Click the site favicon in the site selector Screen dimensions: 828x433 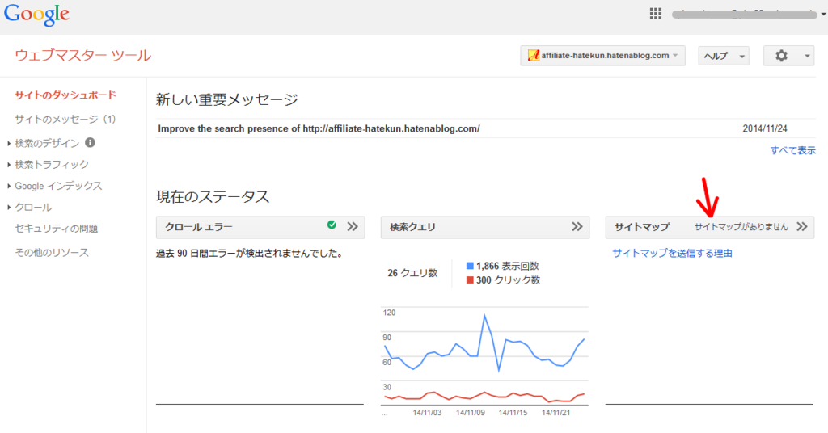[x=534, y=56]
